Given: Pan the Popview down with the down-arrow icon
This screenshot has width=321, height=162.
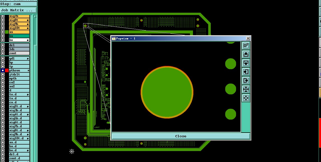Looking at the screenshot, I should tap(246, 63).
